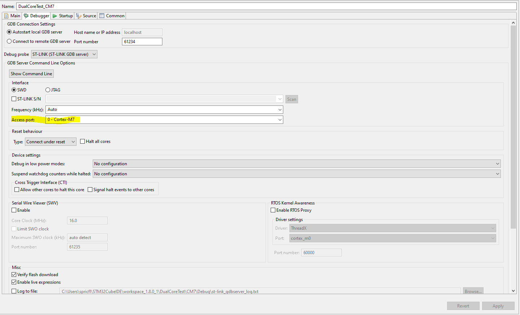Check the Log to file box
This screenshot has height=315, width=520.
pyautogui.click(x=14, y=291)
